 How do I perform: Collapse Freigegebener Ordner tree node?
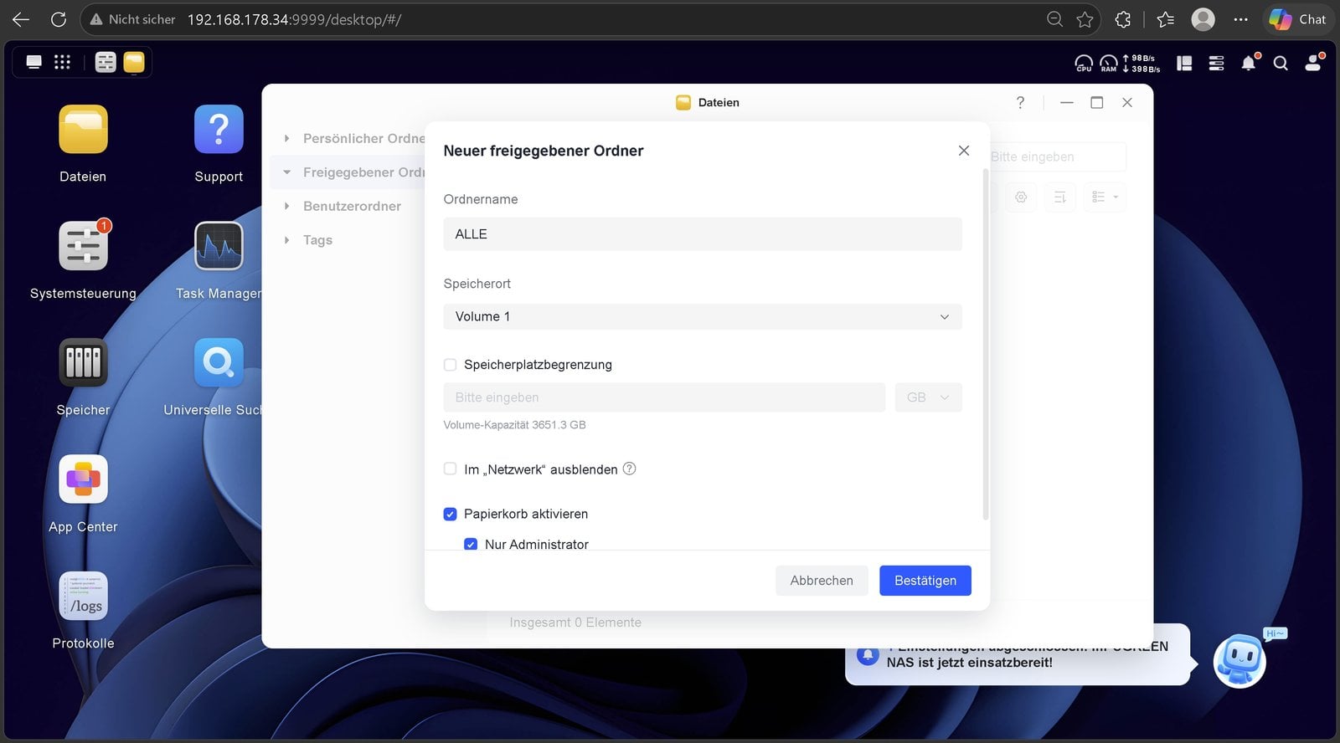tap(286, 172)
